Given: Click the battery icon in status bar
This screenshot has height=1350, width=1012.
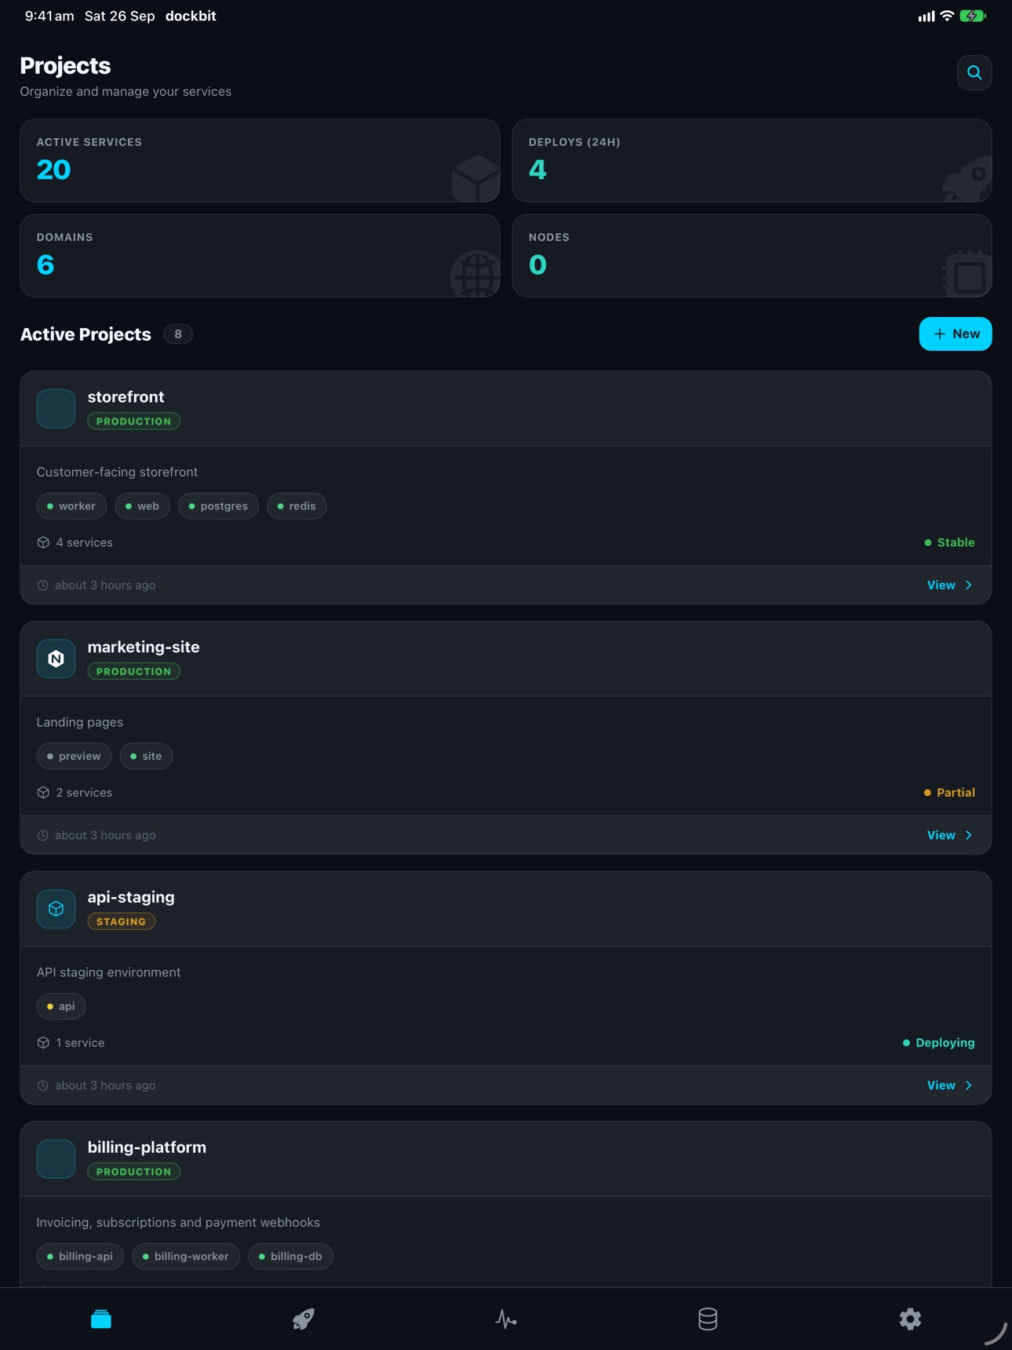Looking at the screenshot, I should click(x=973, y=16).
